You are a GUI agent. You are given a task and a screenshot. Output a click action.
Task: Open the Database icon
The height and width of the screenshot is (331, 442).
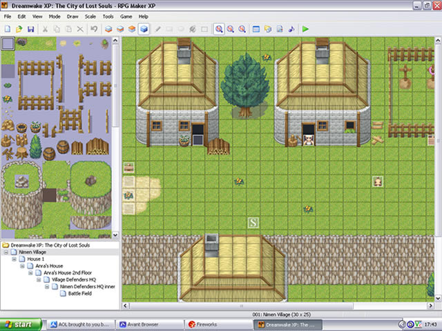click(x=256, y=29)
